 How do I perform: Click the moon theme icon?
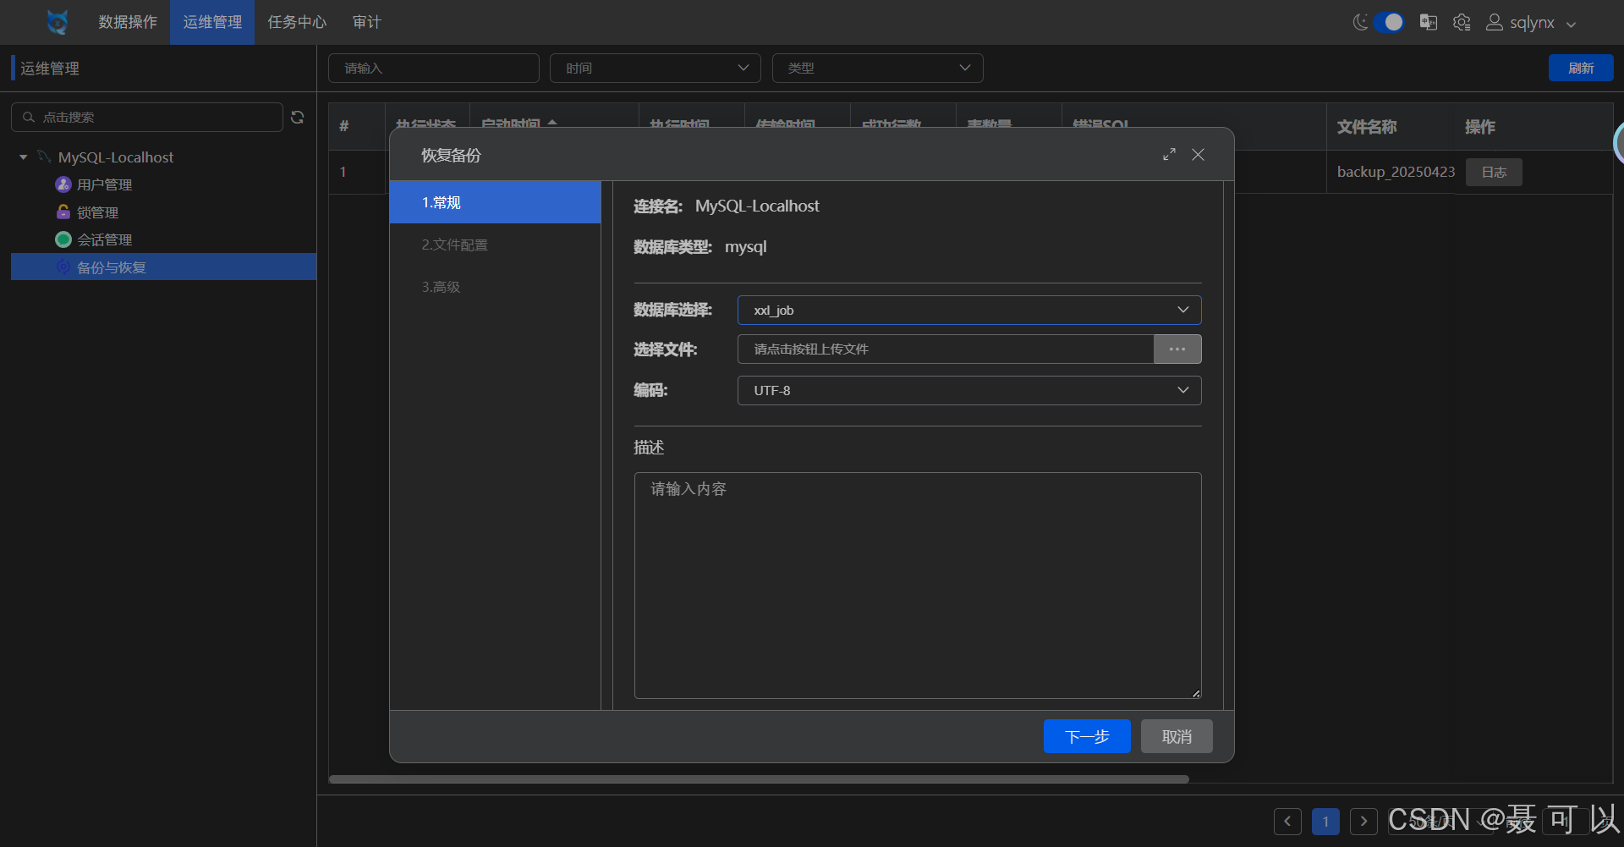coord(1360,22)
